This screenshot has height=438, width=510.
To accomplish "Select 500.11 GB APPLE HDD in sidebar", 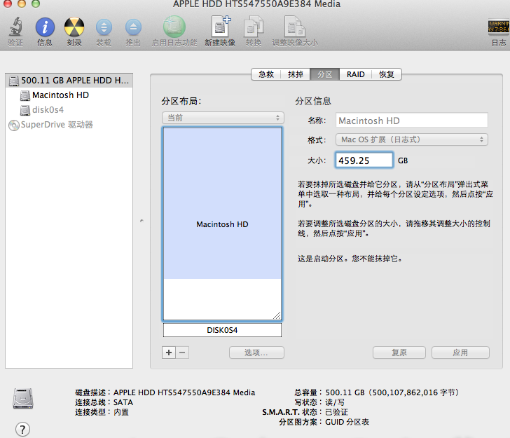I will [x=69, y=81].
